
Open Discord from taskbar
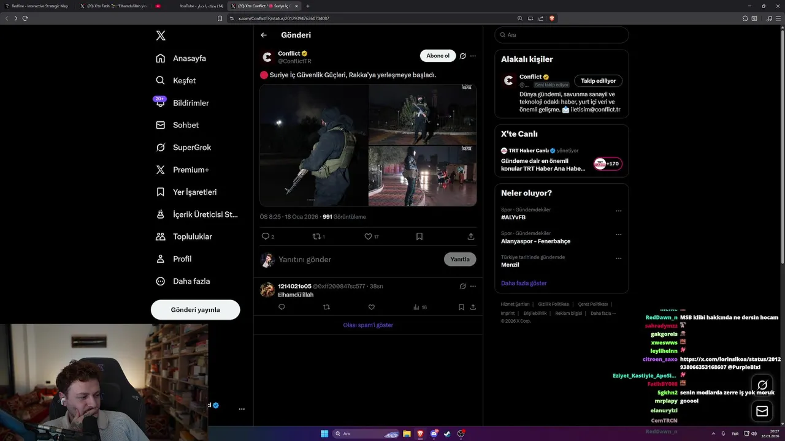click(434, 434)
